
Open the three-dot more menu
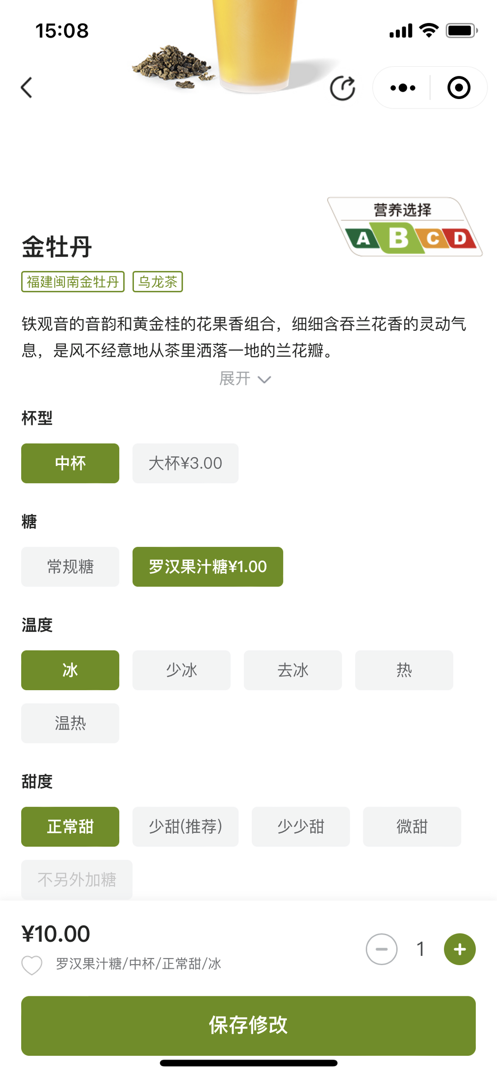tap(403, 88)
